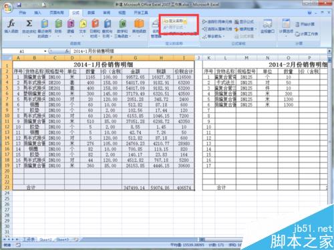Open the Review ribbon tab

pyautogui.click(x=106, y=13)
